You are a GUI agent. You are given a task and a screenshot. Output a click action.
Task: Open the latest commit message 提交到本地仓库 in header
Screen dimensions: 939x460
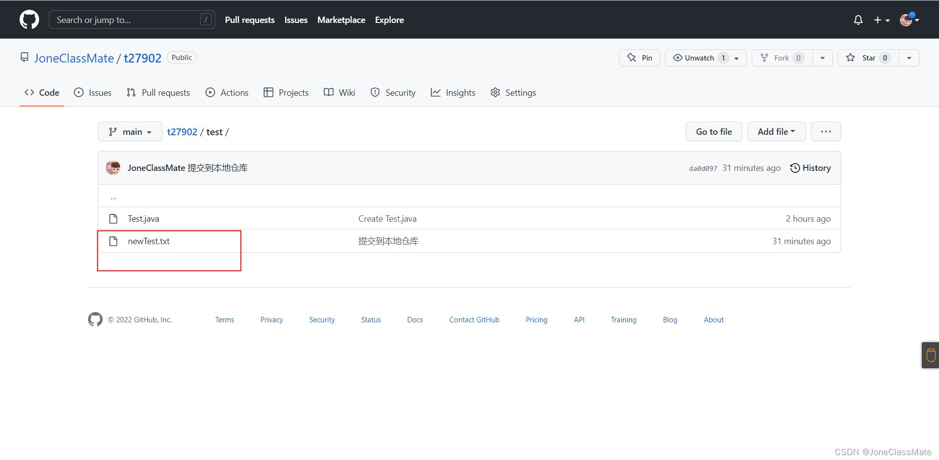click(218, 167)
